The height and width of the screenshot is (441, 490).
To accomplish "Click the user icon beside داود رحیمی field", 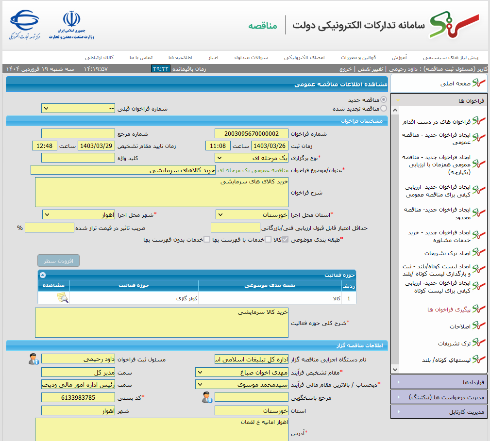I will click(x=34, y=359).
